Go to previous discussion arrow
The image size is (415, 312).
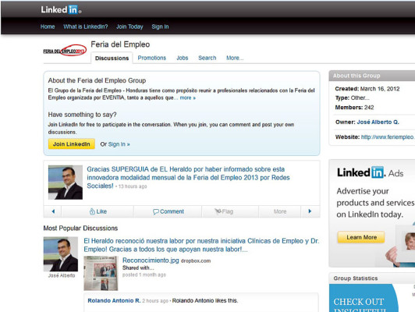tap(53, 211)
